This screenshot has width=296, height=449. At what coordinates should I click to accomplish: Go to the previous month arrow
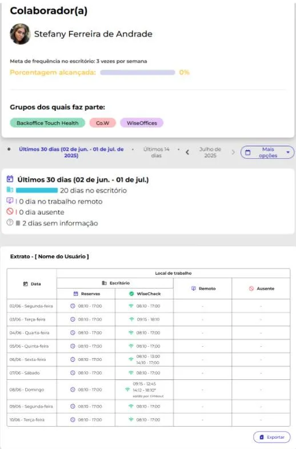point(187,153)
